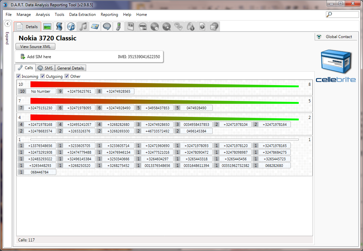
Task: Open the Data Extraction menu
Action: click(x=82, y=14)
